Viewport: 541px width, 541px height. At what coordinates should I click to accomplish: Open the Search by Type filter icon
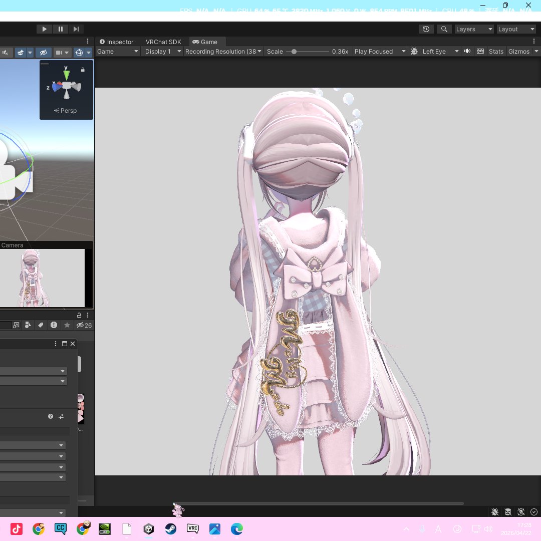[x=28, y=325]
